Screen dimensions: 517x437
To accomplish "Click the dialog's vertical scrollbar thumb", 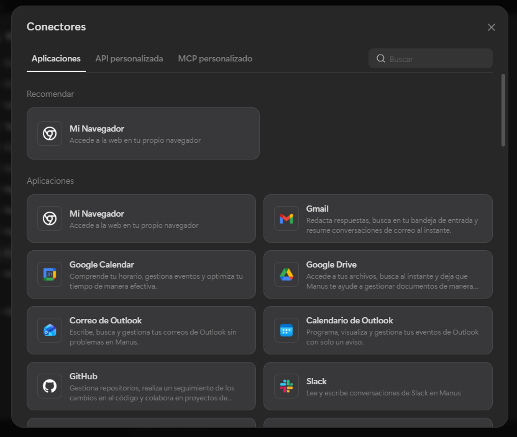I will pos(503,110).
